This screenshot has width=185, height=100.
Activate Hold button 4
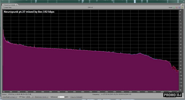coord(182,7)
